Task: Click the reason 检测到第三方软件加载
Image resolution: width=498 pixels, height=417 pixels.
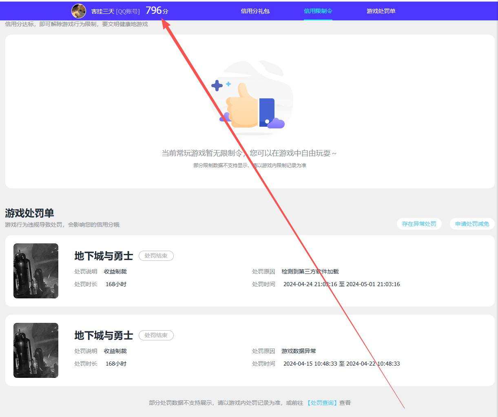Action: 310,271
